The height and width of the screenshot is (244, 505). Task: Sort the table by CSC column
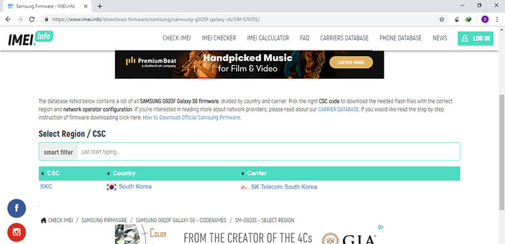click(x=50, y=173)
